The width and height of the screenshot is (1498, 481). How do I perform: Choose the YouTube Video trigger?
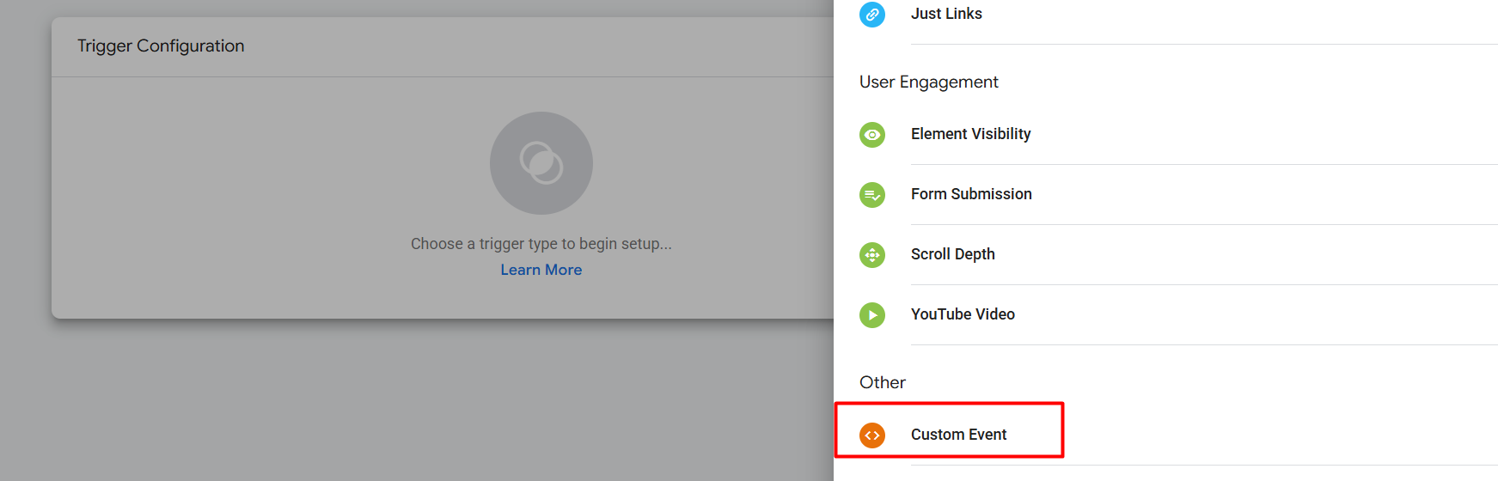tap(963, 314)
